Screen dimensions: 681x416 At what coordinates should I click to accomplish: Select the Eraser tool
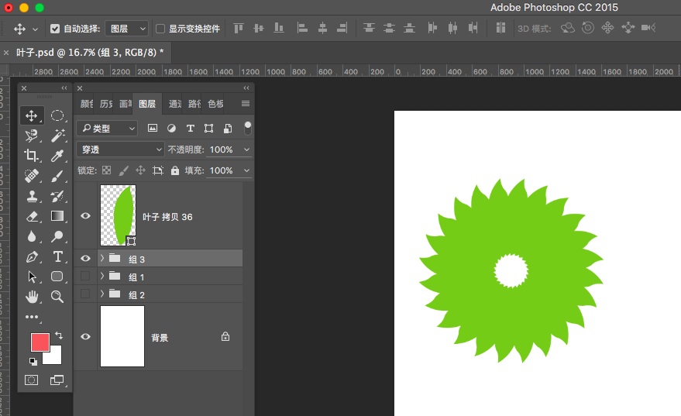click(x=31, y=216)
